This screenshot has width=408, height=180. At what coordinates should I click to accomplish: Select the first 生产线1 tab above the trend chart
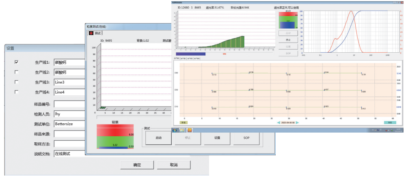click(x=177, y=58)
